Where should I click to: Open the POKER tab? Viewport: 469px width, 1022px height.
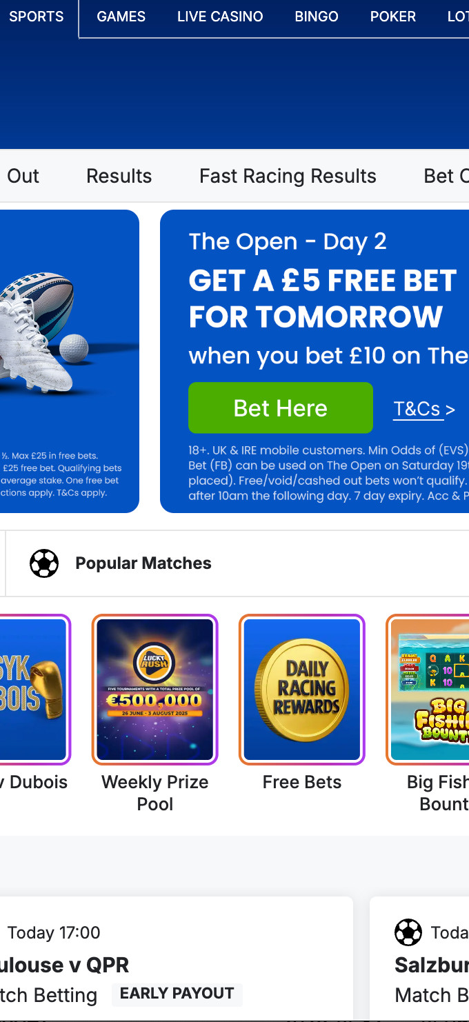tap(393, 17)
